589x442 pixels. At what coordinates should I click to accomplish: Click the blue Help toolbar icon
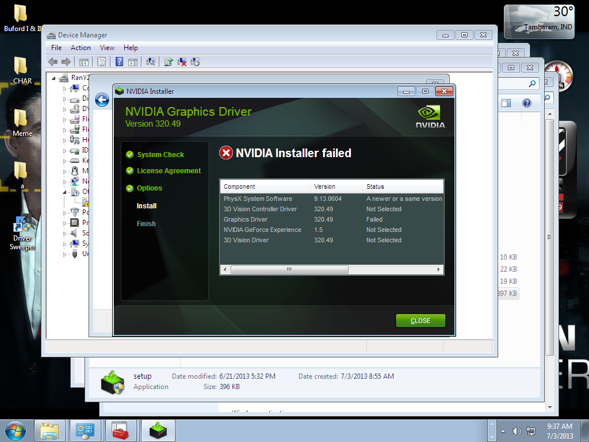120,62
